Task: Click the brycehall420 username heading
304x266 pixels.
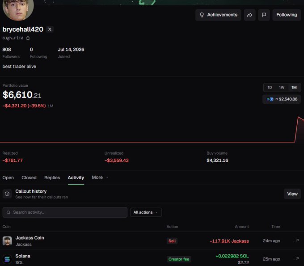Action: coord(23,29)
